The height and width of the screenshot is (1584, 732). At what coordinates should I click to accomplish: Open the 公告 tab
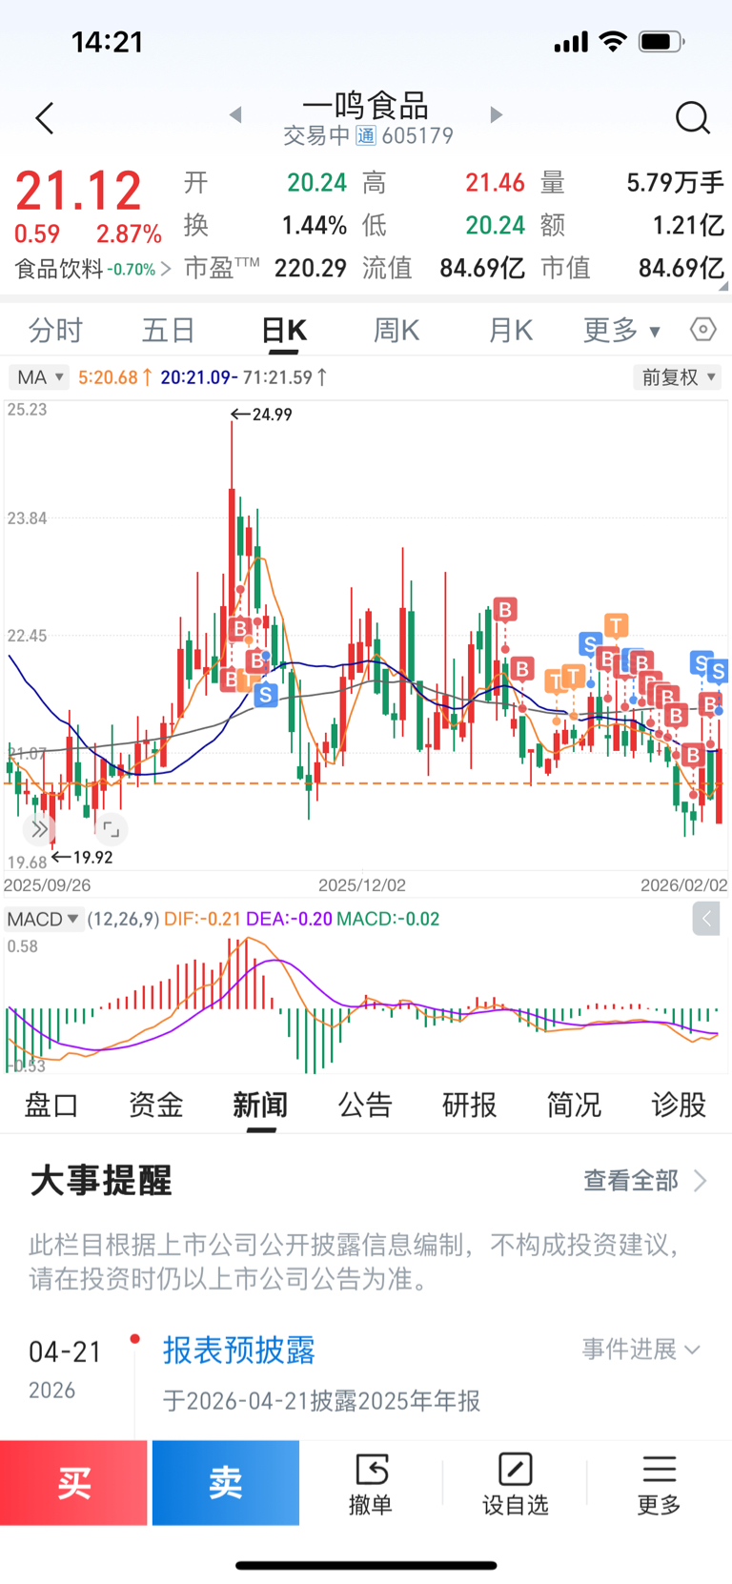365,1105
